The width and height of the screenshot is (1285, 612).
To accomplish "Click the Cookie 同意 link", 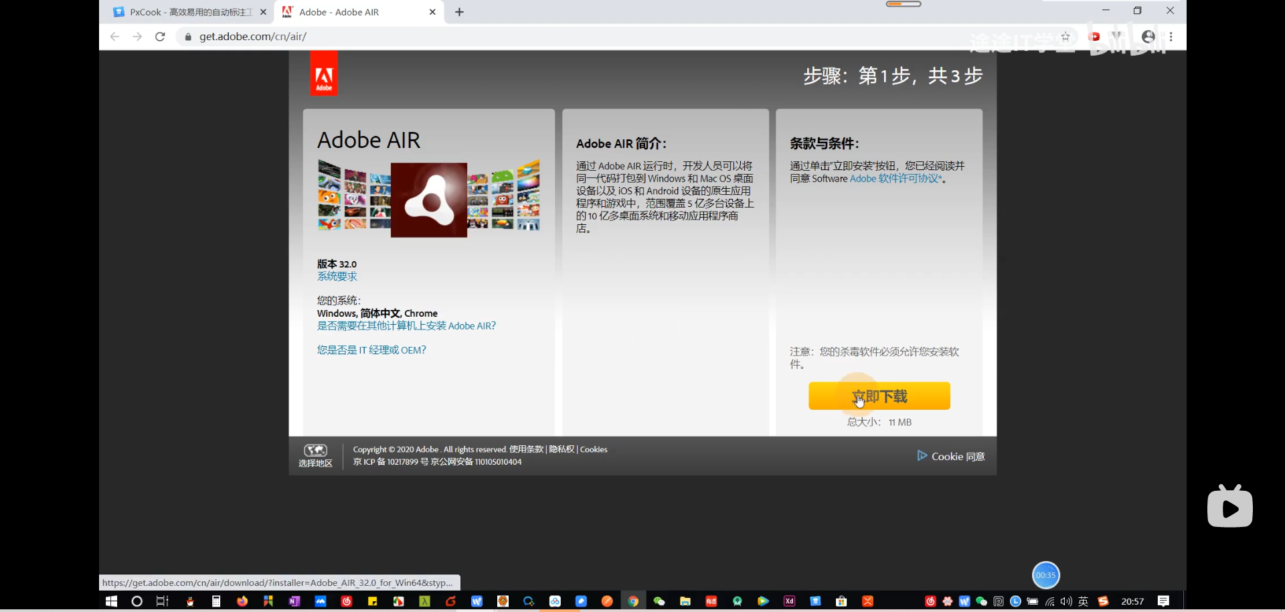I will 951,456.
